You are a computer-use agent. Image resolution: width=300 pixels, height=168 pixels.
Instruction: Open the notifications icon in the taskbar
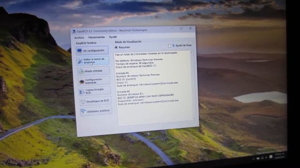click(271, 156)
